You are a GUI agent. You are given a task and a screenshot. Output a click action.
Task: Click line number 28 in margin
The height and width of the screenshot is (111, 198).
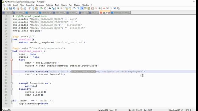[6, 72]
